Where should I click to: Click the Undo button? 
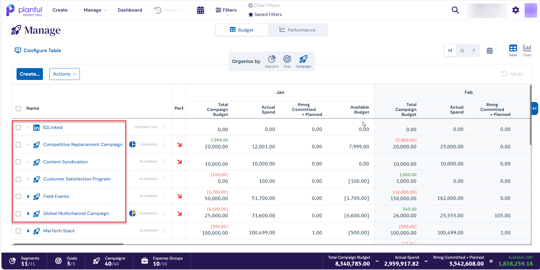coord(512,74)
